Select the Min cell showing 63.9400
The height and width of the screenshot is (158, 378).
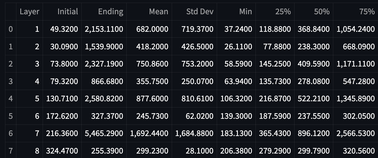[x=238, y=81]
